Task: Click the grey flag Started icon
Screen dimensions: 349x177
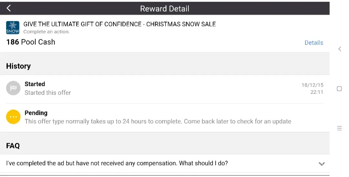Action: 13,88
